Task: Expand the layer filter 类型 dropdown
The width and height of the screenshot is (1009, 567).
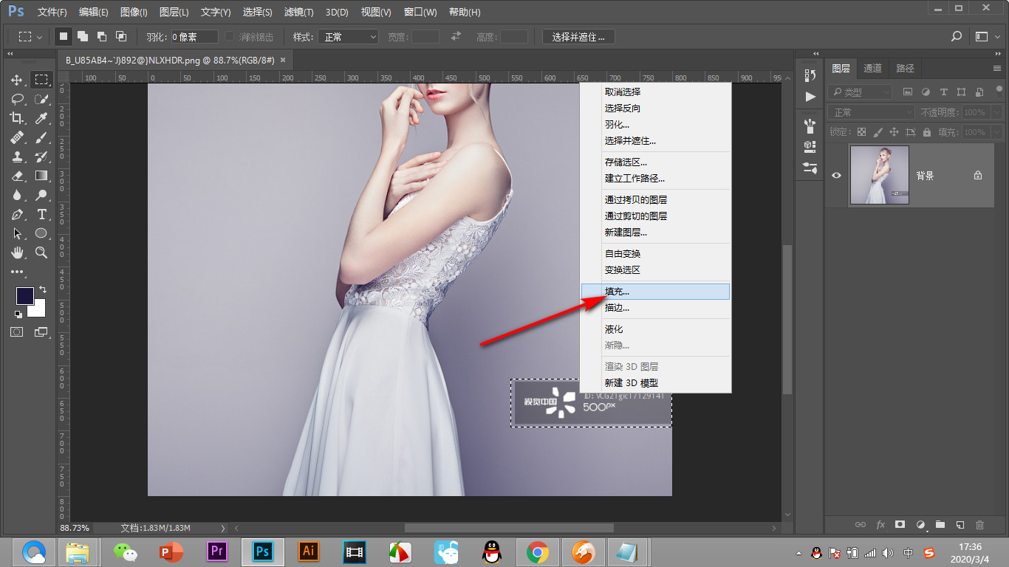Action: coord(860,92)
